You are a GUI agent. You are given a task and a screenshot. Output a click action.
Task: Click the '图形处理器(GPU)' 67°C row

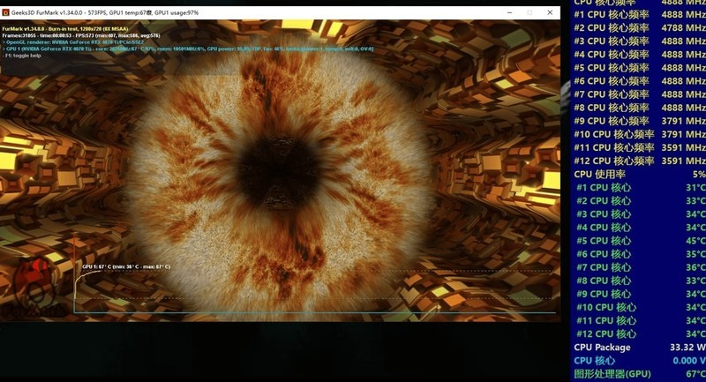[640, 374]
